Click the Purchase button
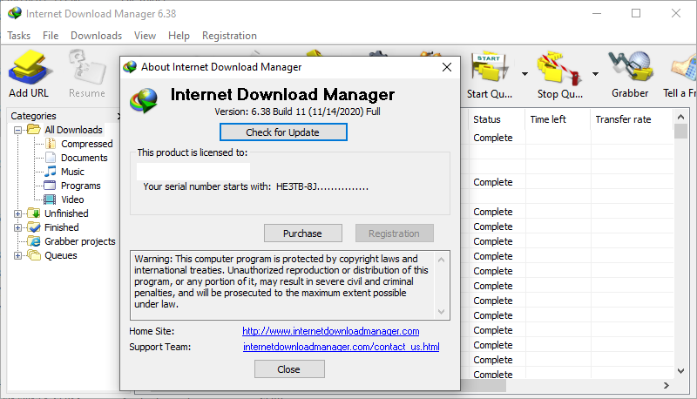The width and height of the screenshot is (697, 399). (x=302, y=233)
